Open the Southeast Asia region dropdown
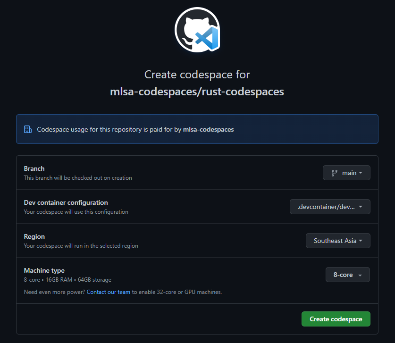Viewport: 395px width, 343px height. point(338,241)
